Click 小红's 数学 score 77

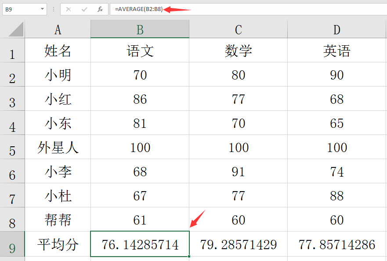pos(239,98)
